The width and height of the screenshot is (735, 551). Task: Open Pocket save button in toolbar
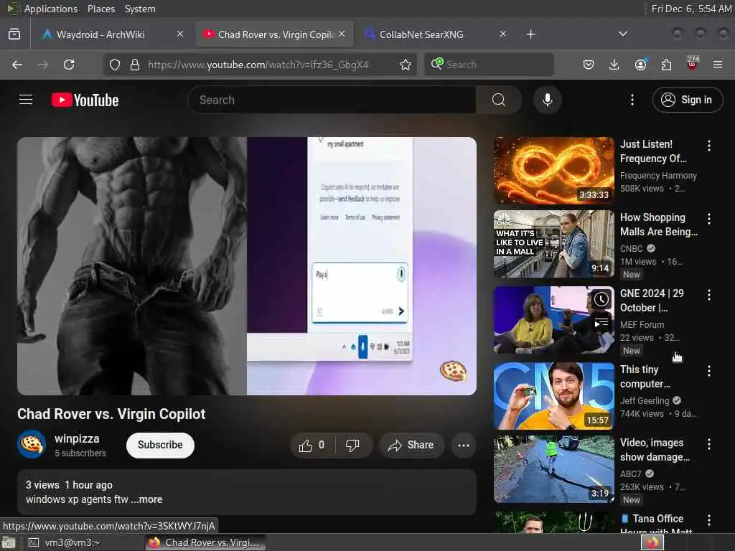(589, 65)
